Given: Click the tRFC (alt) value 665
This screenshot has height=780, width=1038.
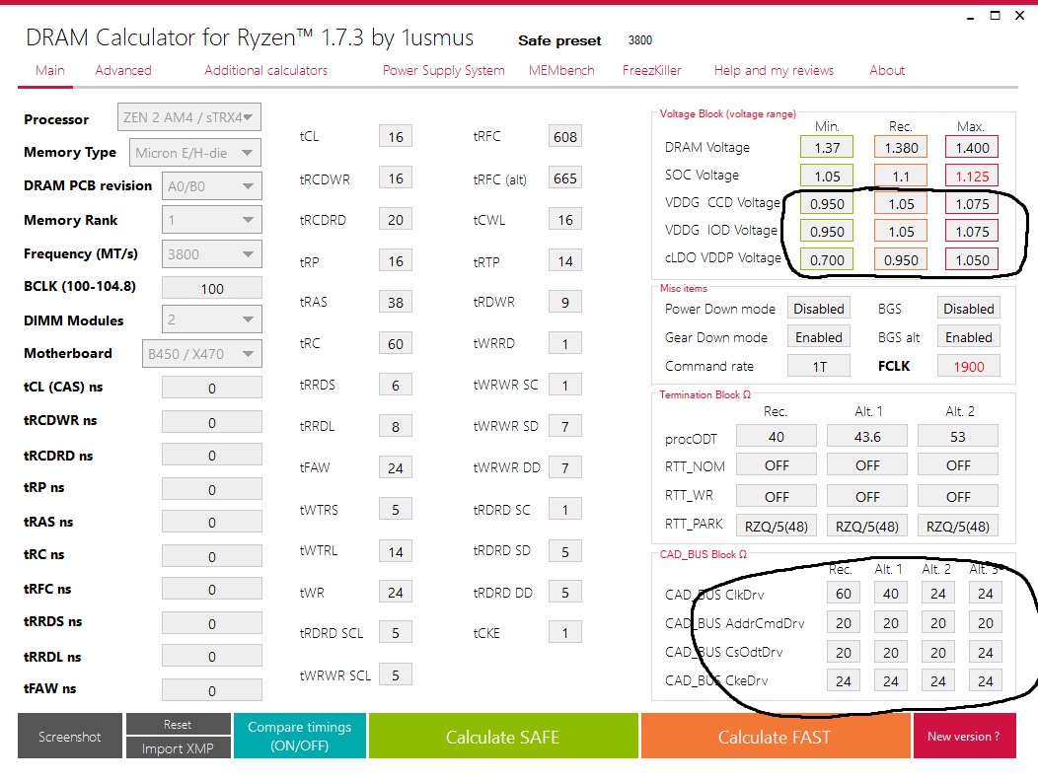Looking at the screenshot, I should click(x=565, y=177).
